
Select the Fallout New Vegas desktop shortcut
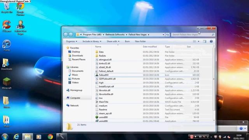(20, 27)
